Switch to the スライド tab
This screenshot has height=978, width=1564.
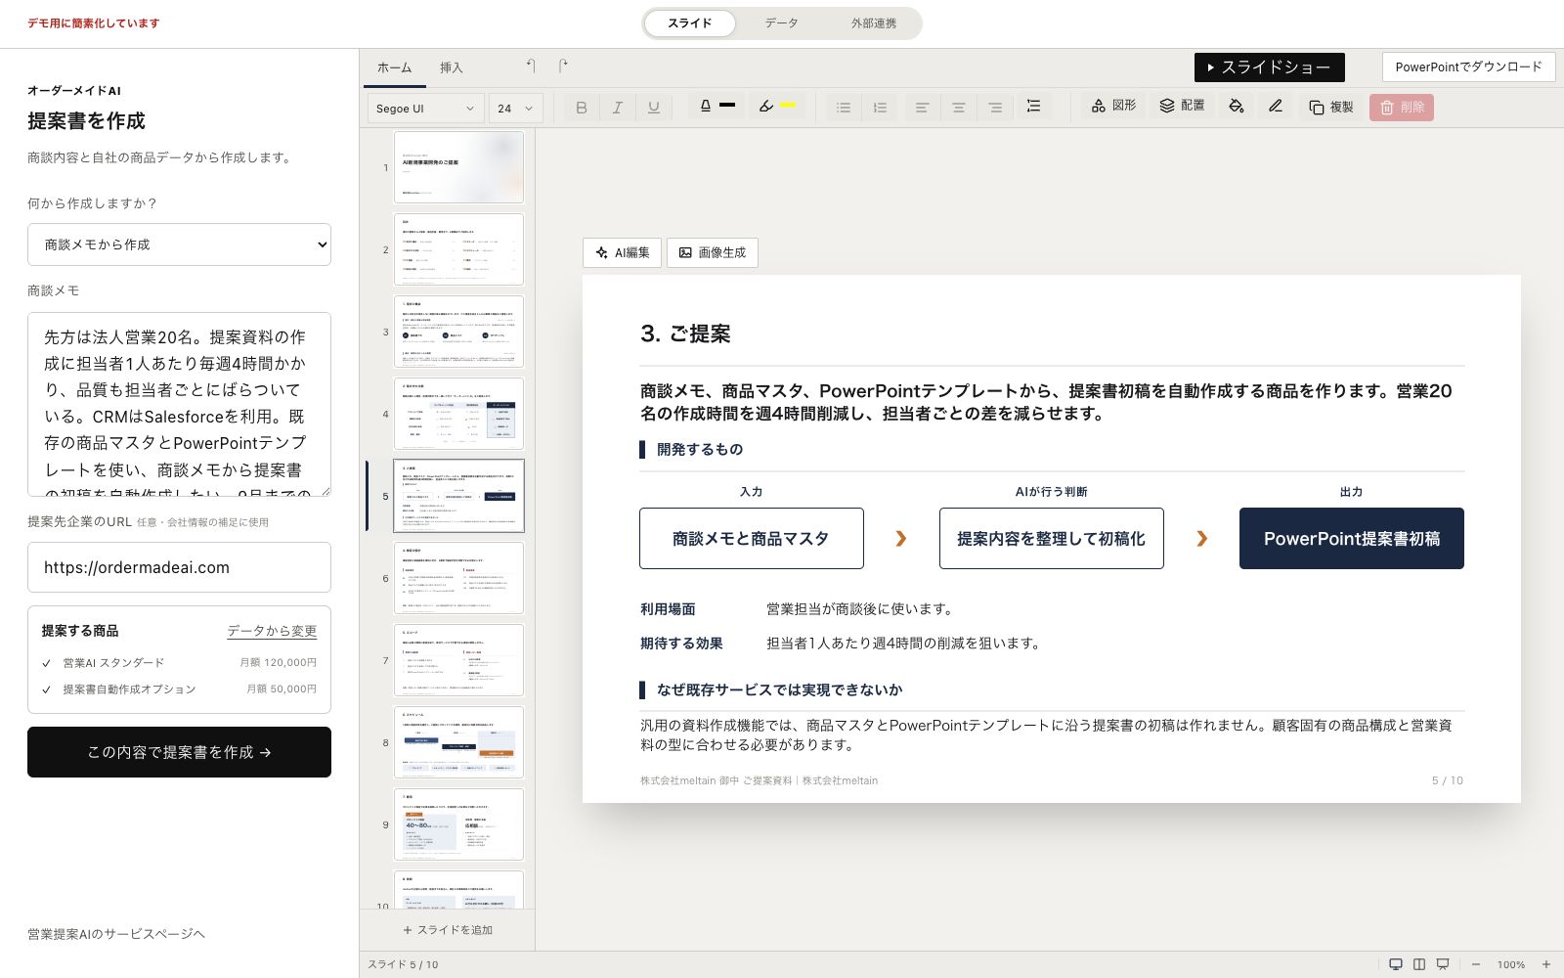point(690,23)
